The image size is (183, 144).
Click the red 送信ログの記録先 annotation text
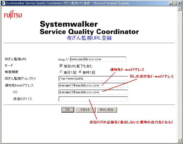click(131, 122)
